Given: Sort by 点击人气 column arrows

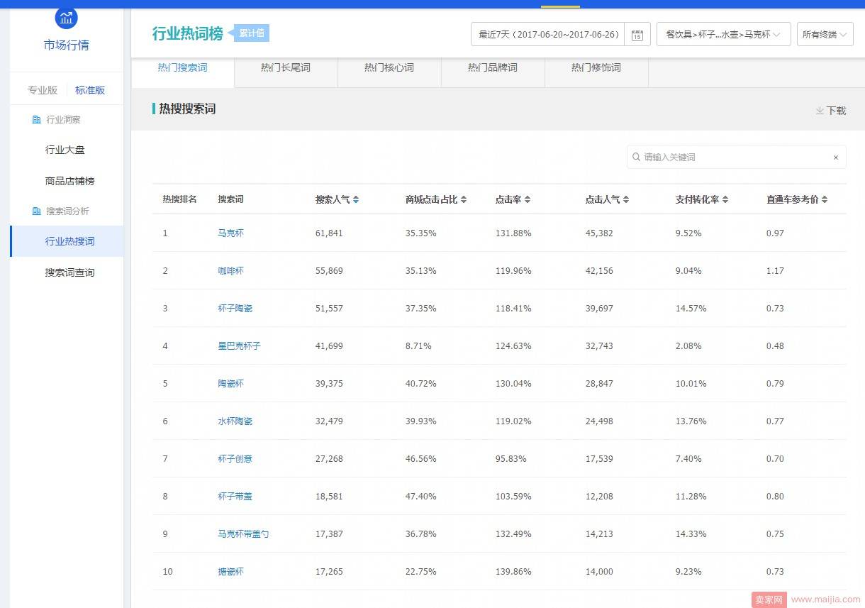Looking at the screenshot, I should tap(626, 200).
